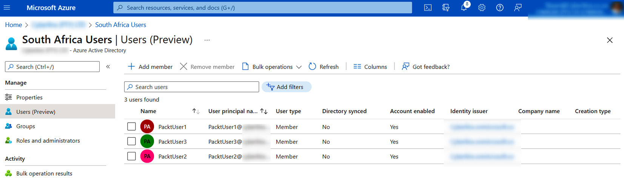624x178 pixels.
Task: Open the Help question mark icon
Action: click(500, 8)
